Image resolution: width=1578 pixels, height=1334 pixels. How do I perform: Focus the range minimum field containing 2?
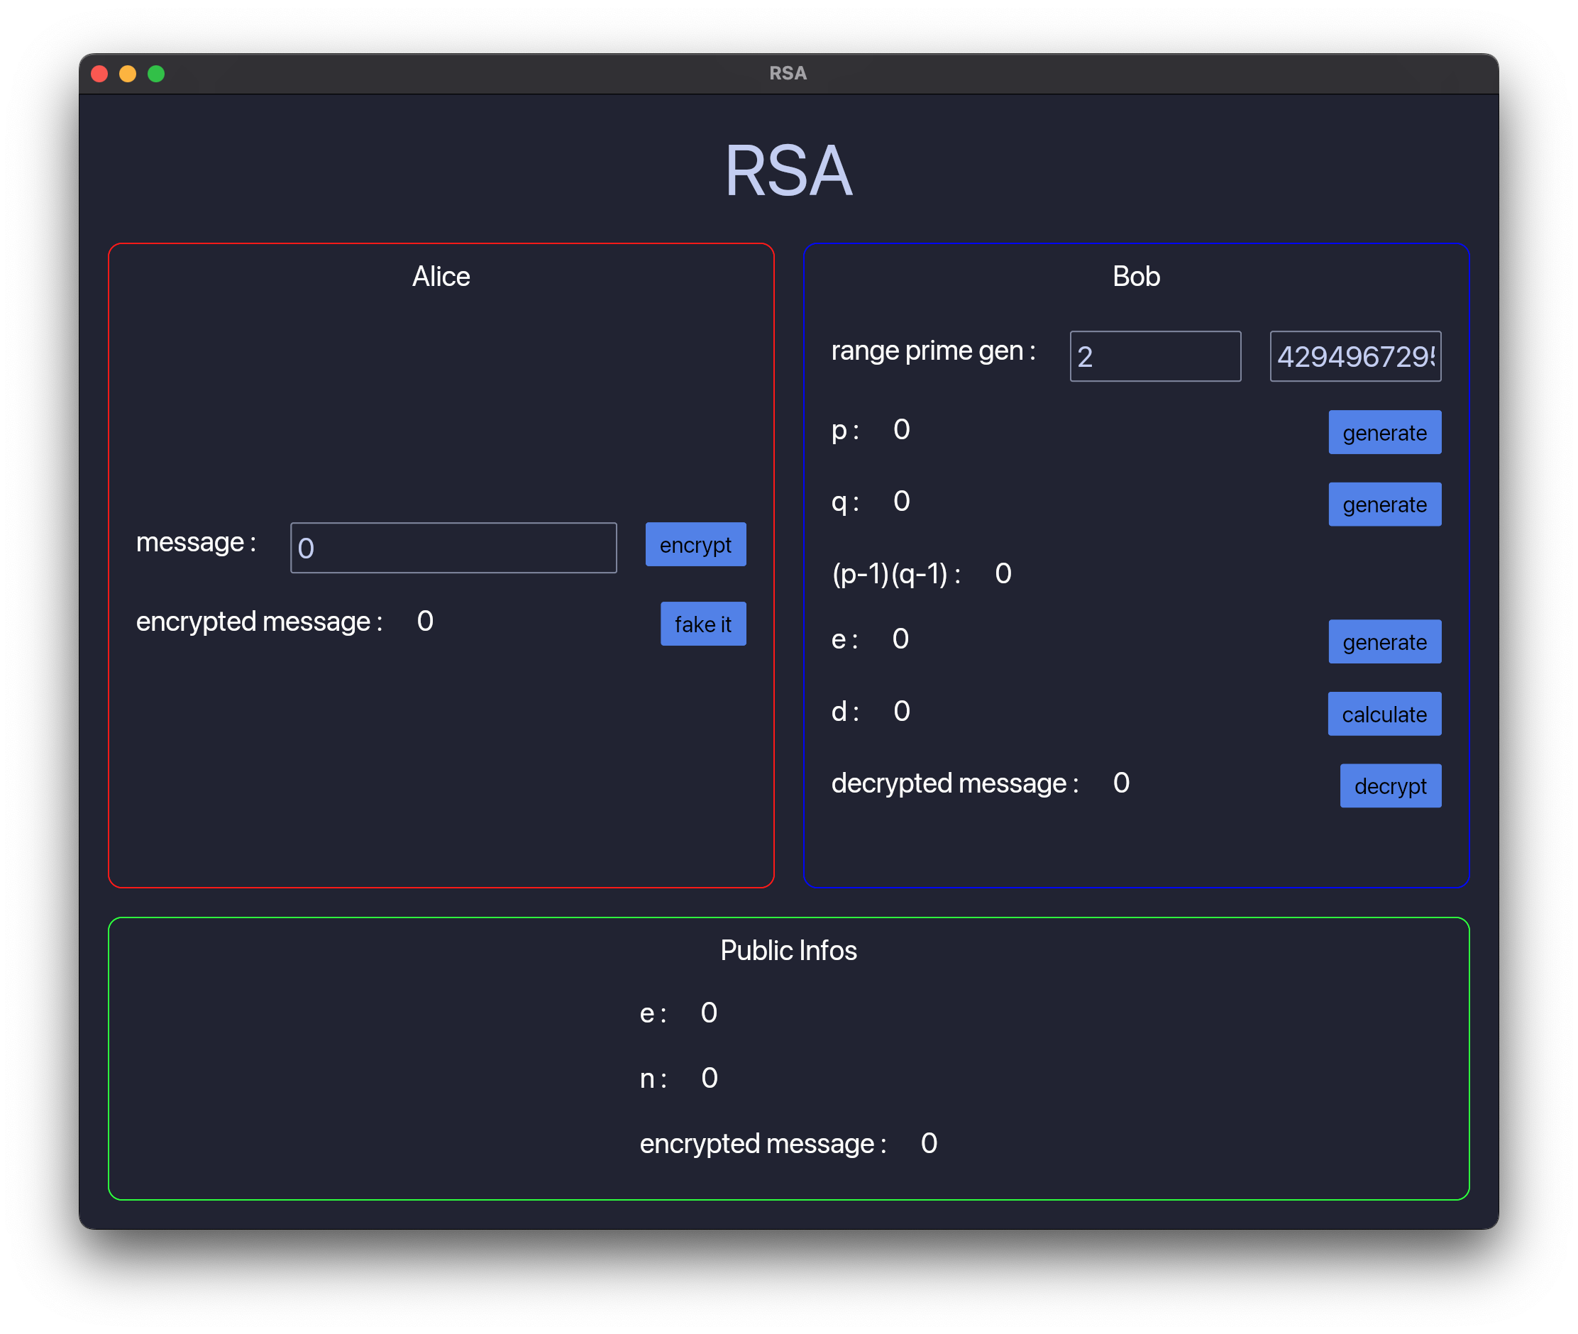pos(1154,356)
